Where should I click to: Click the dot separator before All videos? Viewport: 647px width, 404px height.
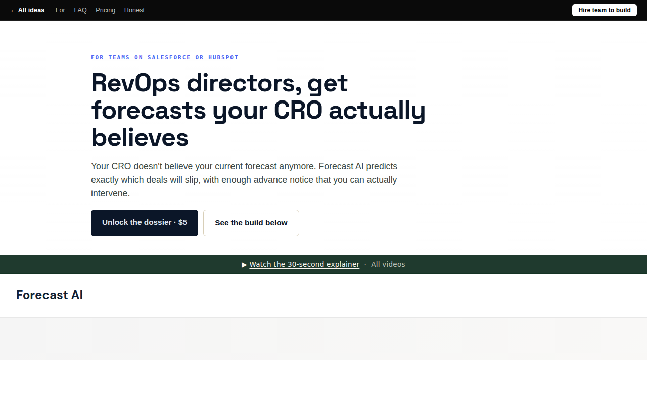pos(365,264)
